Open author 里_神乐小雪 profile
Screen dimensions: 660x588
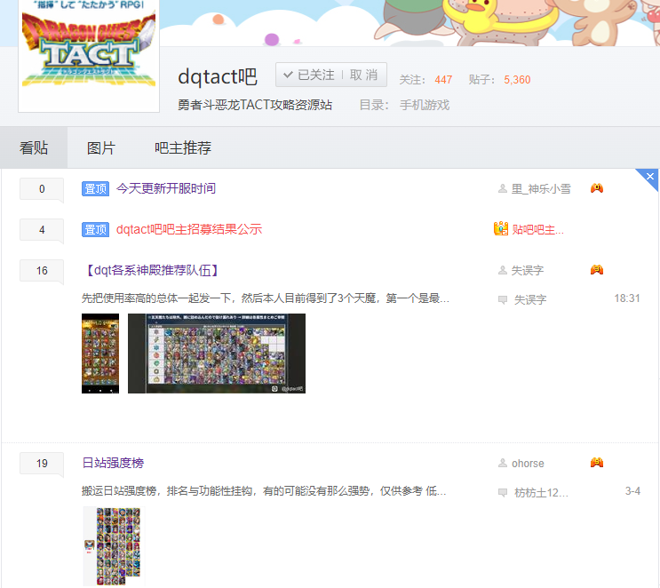[541, 188]
